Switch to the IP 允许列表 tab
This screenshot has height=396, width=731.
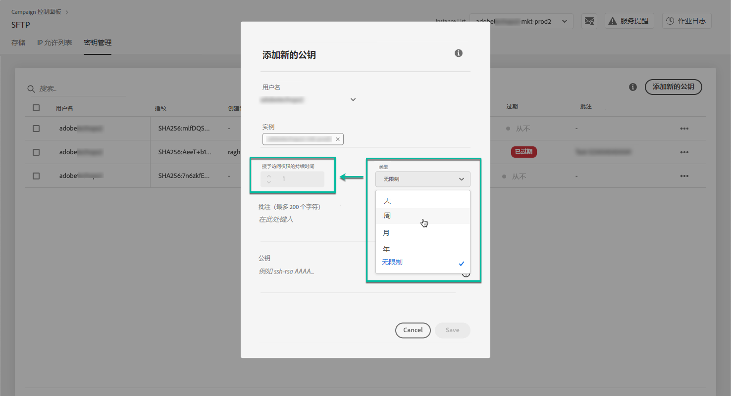(x=54, y=43)
